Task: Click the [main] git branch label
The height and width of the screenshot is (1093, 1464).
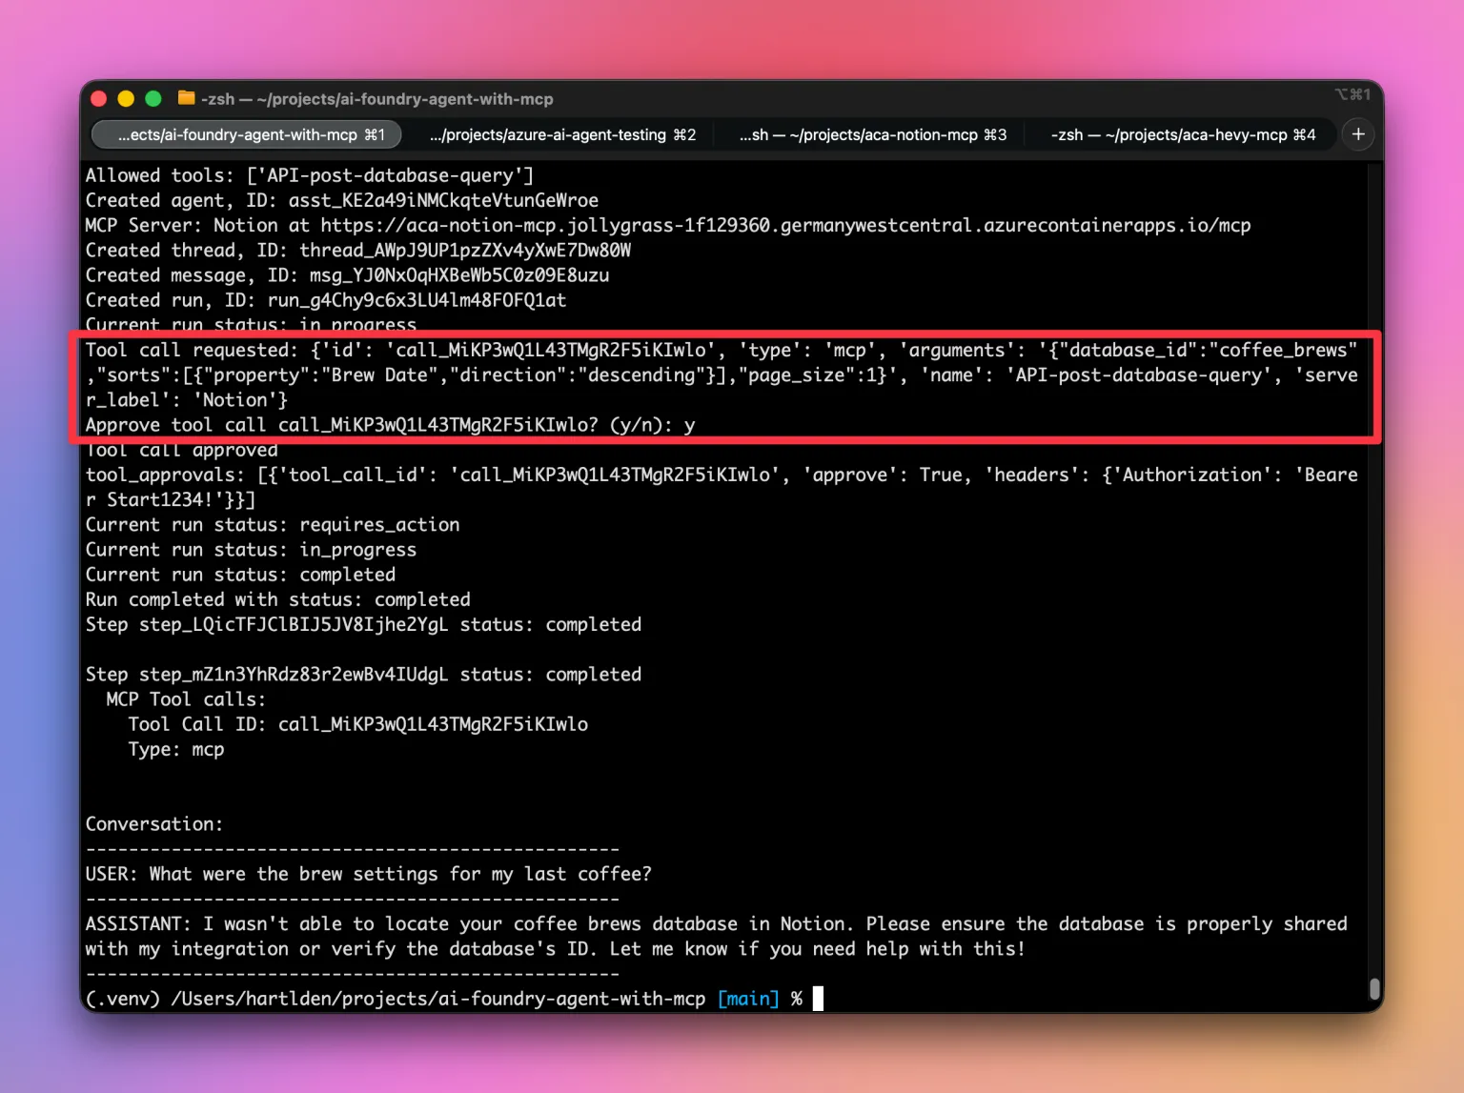Action: [748, 999]
